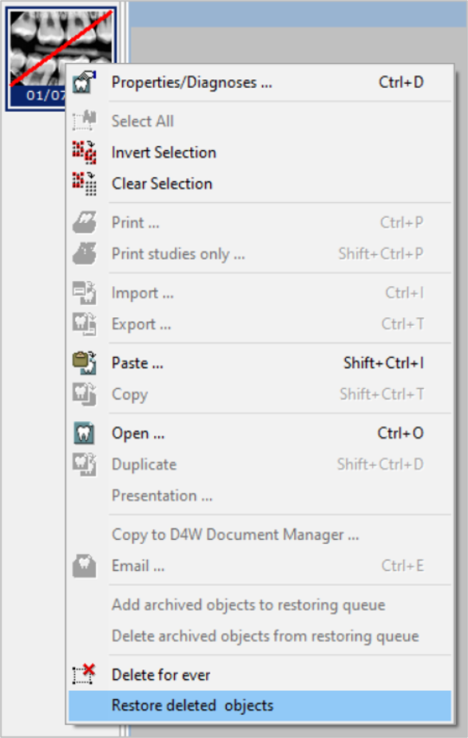Click the Print printer icon

(85, 223)
